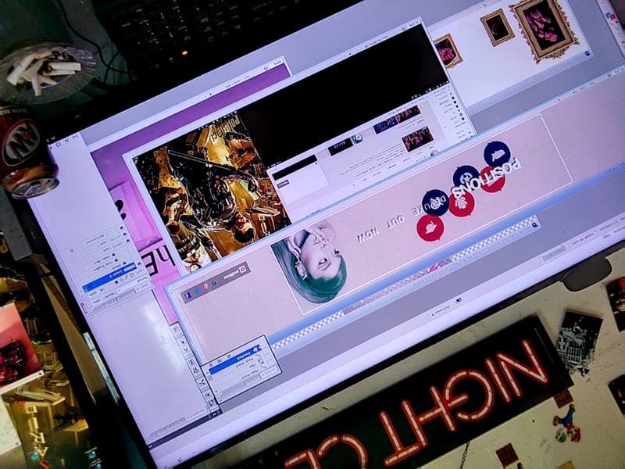Open the smallest gold-framed picture in the back window
Image resolution: width=625 pixels, height=469 pixels.
point(497,27)
